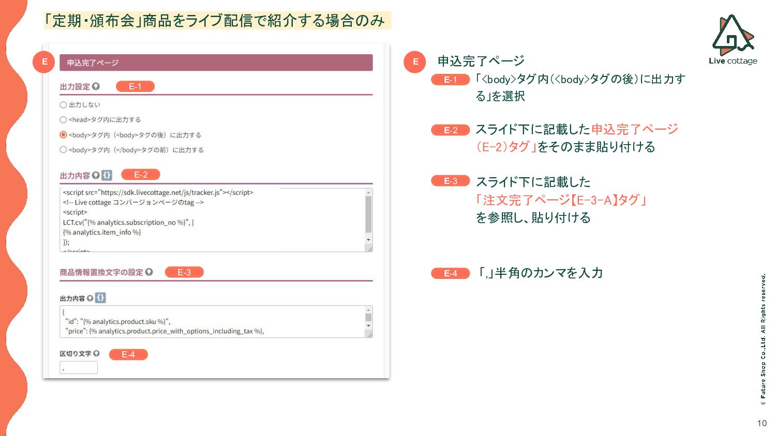Click 商品情報置換文字の設定 heading text
This screenshot has width=776, height=436.
point(101,272)
